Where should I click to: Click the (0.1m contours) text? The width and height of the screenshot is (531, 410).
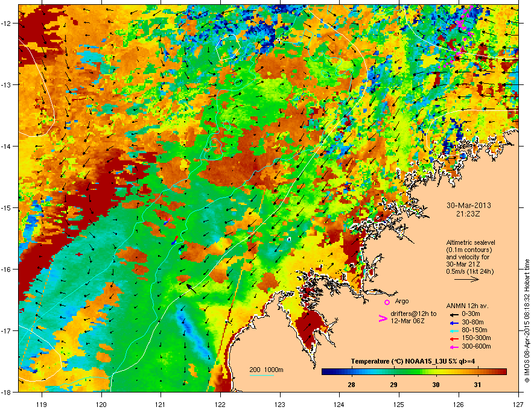[x=469, y=250]
